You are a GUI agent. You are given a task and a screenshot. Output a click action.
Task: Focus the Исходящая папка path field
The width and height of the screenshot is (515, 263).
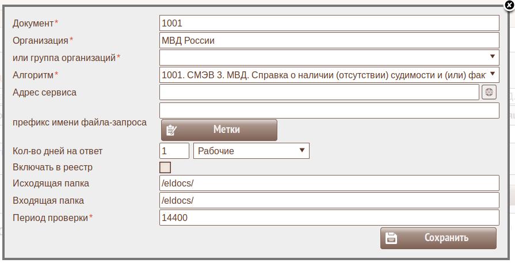pos(329,183)
